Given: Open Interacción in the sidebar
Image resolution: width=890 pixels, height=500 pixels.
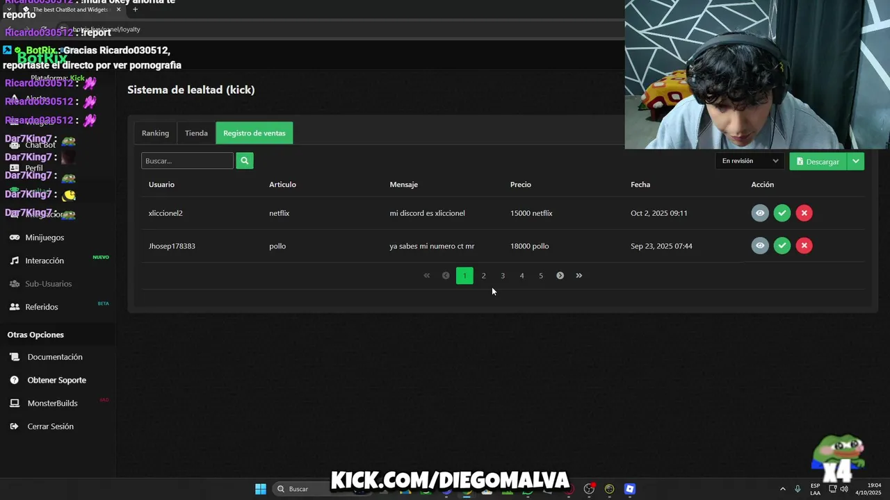Looking at the screenshot, I should (44, 260).
